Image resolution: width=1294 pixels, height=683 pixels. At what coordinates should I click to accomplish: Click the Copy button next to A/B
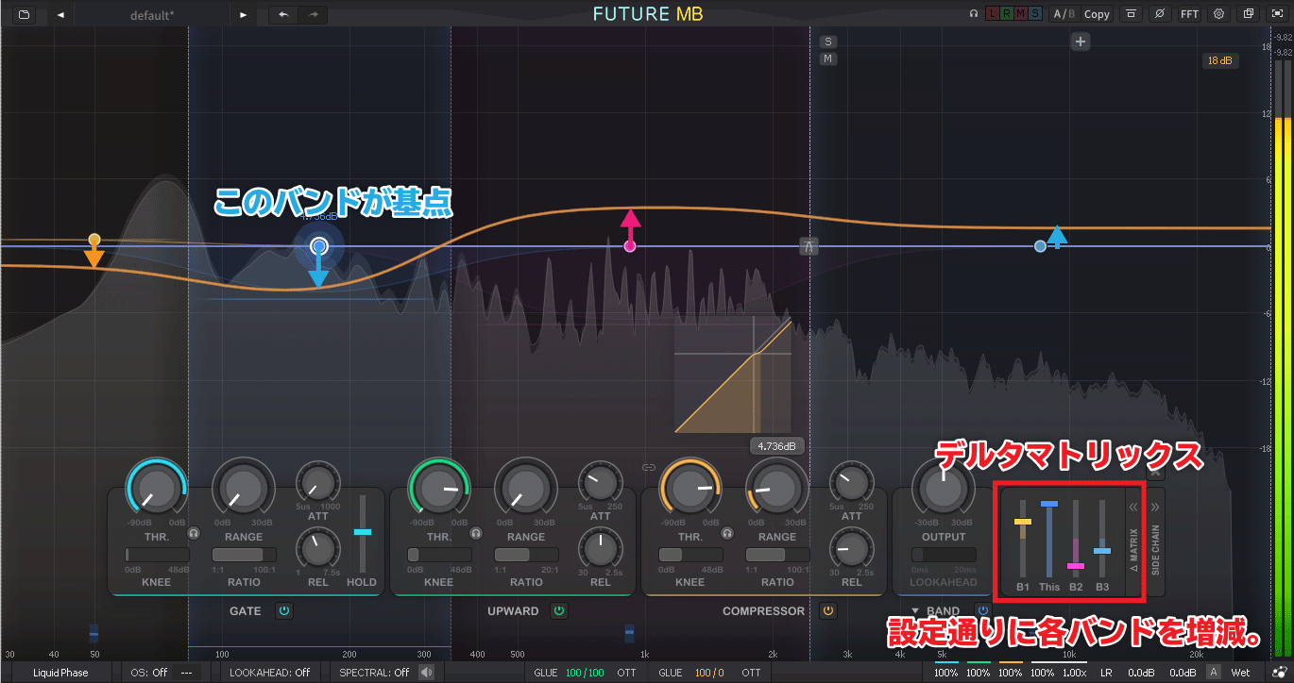[x=1097, y=15]
